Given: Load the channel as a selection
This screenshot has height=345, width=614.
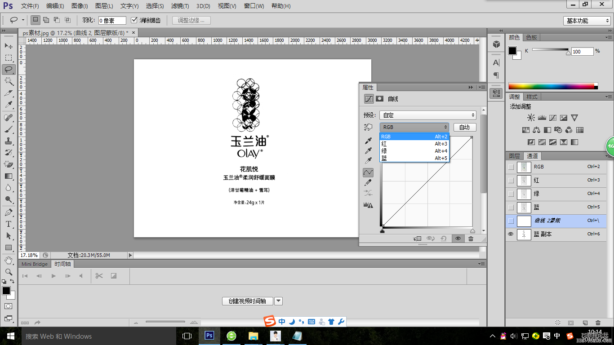Looking at the screenshot, I should click(558, 323).
